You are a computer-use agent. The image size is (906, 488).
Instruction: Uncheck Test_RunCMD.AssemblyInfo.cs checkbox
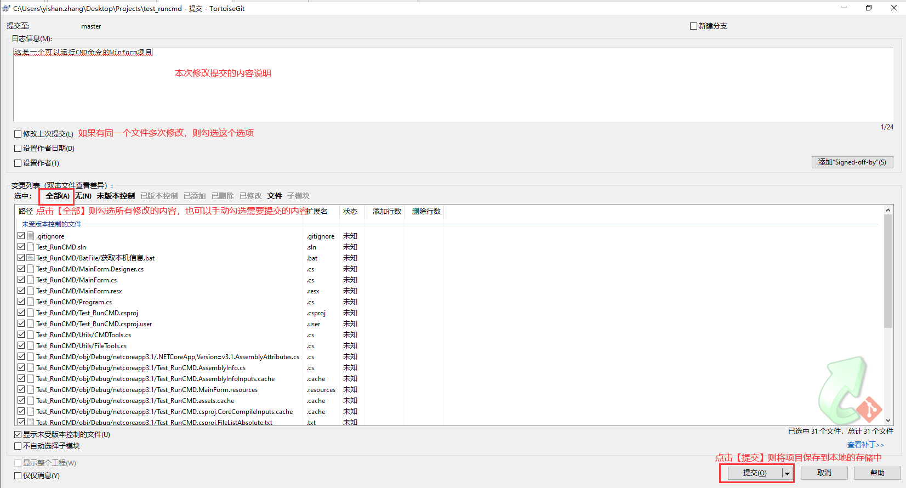[x=21, y=367]
